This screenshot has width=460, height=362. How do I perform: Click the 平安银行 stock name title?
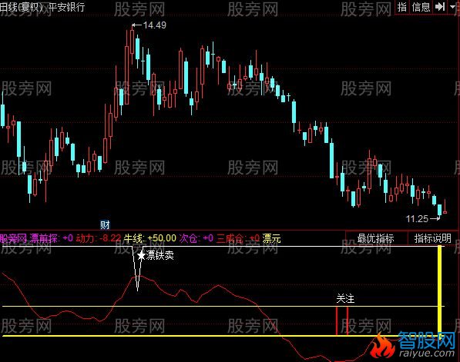(x=67, y=6)
